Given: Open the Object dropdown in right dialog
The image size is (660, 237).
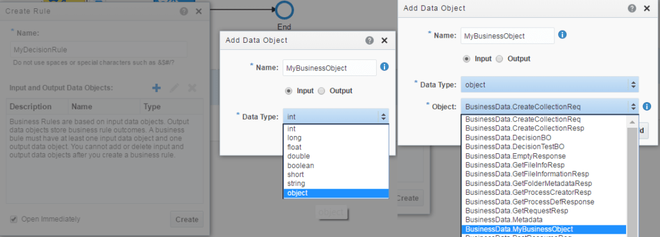Looking at the screenshot, I should click(x=550, y=107).
